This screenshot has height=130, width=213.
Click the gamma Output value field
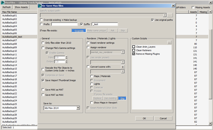[60, 62]
